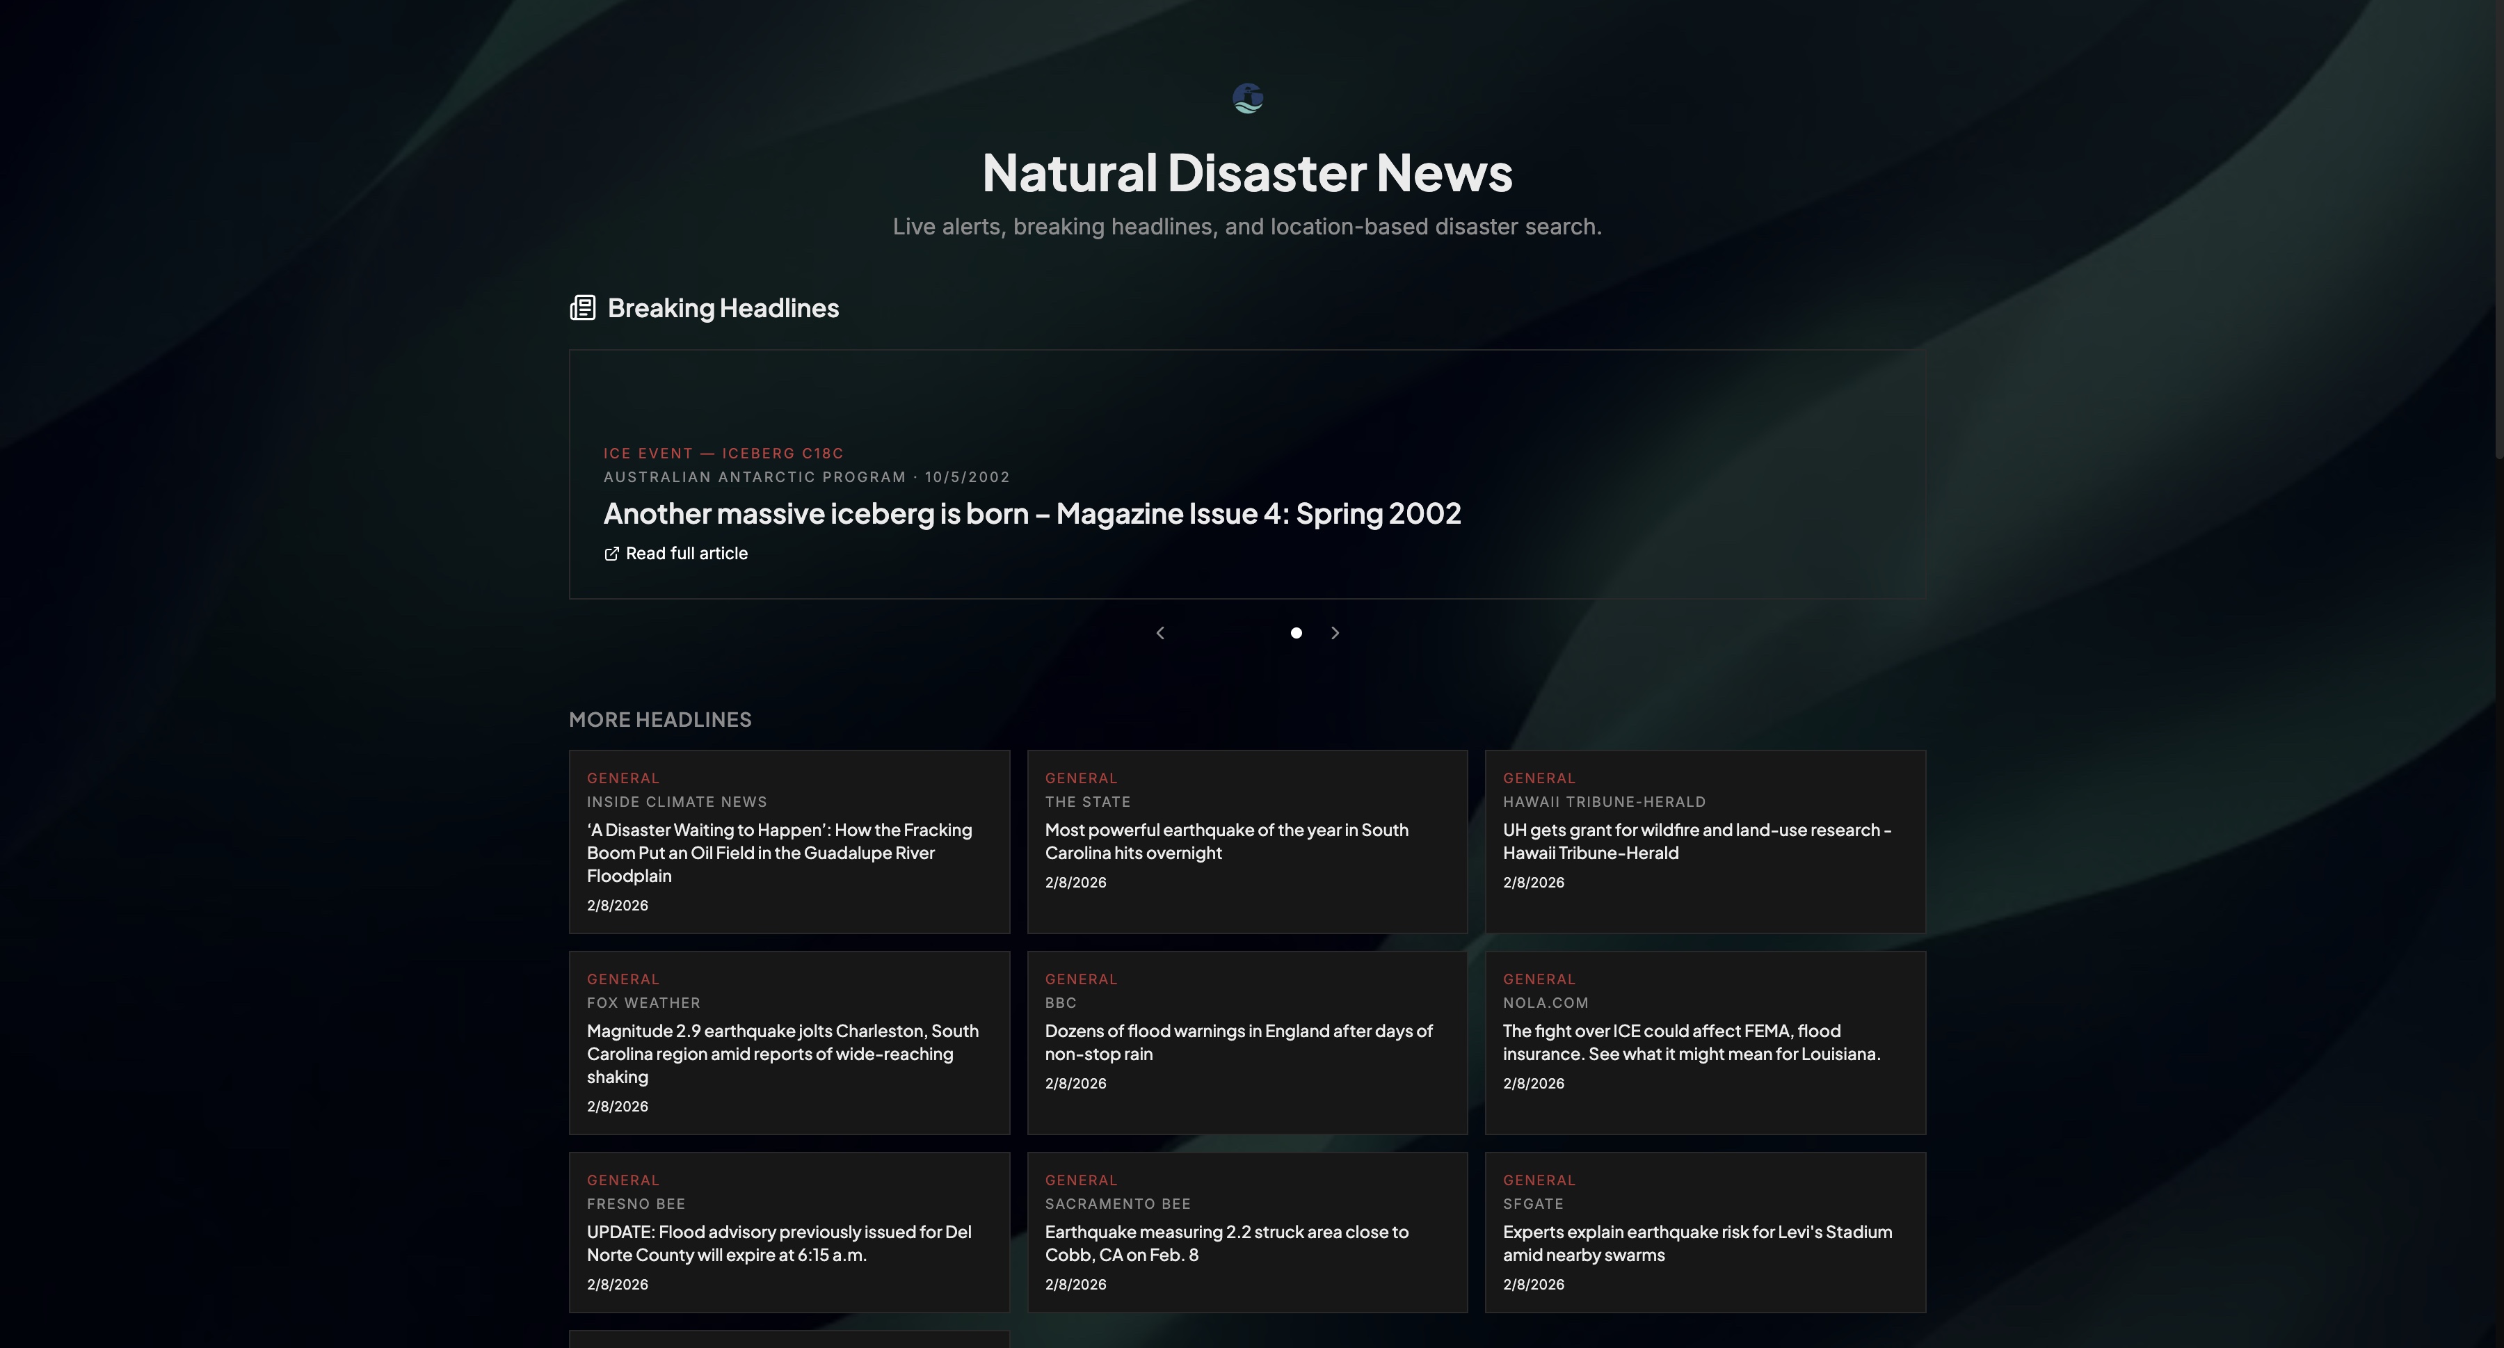
Task: Click the Natural Disaster News title
Action: [1247, 173]
